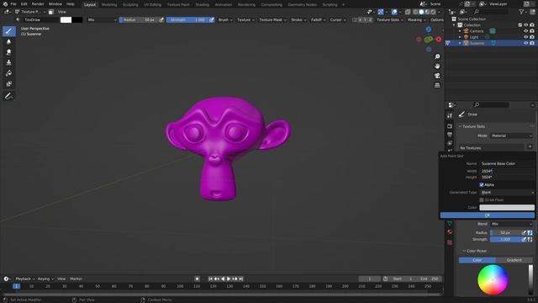Select the Soften tool in toolbar

(9, 41)
